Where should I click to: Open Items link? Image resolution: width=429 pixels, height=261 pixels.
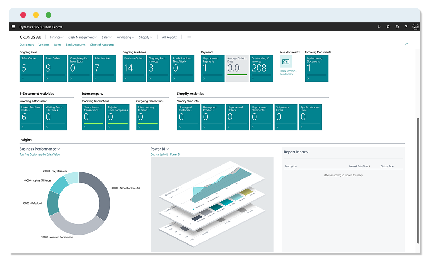[x=58, y=45]
